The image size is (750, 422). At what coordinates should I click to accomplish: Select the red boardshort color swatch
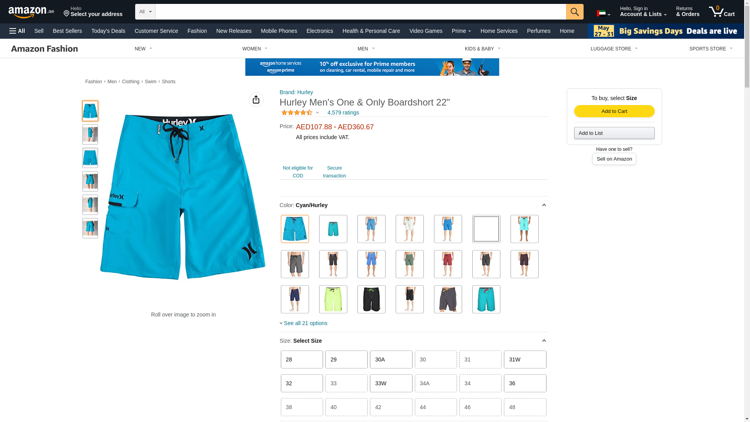(448, 264)
